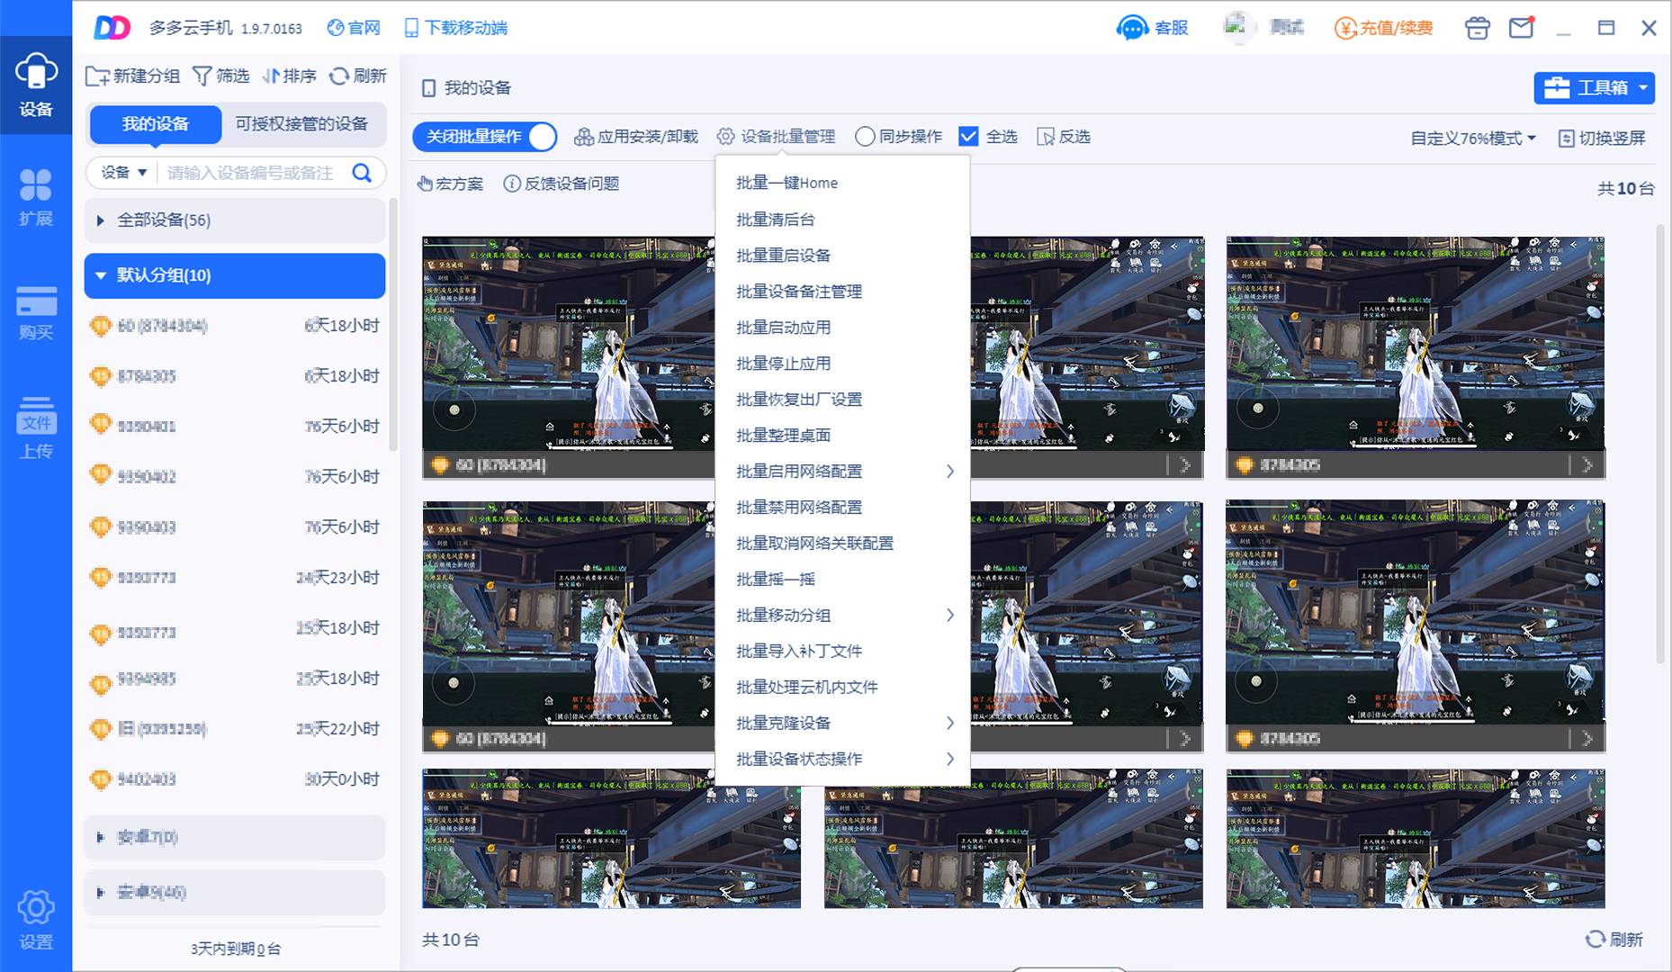Select device 8784305 thumbnail in top row
Screen dimensions: 1672x972
(1416, 356)
